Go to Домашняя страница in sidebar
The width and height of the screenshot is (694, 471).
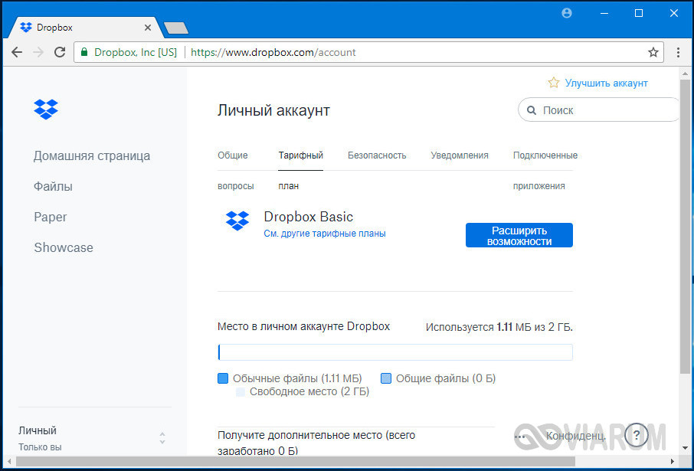click(x=92, y=155)
